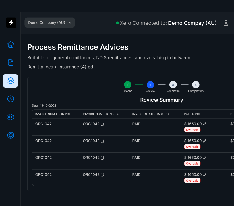This screenshot has height=206, width=234.
Task: Edit second row $ 1650.00 pencil icon
Action: coord(205,141)
